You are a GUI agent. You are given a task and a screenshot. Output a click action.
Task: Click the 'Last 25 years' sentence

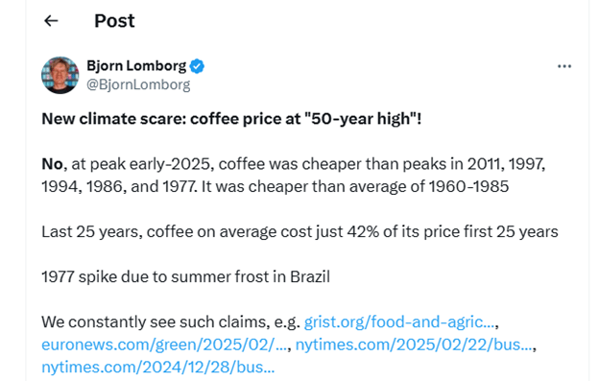click(x=299, y=231)
